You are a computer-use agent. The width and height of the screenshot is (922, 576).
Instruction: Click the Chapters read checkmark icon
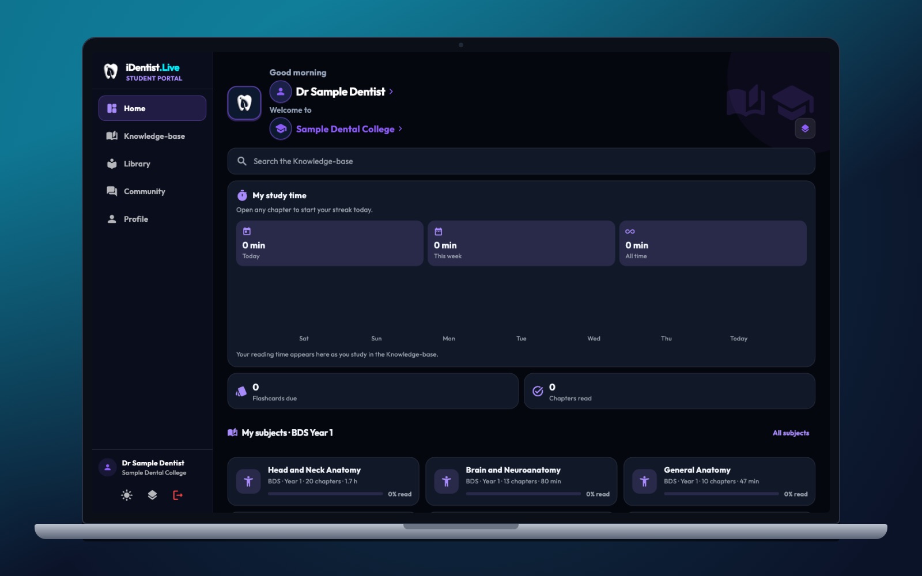538,391
